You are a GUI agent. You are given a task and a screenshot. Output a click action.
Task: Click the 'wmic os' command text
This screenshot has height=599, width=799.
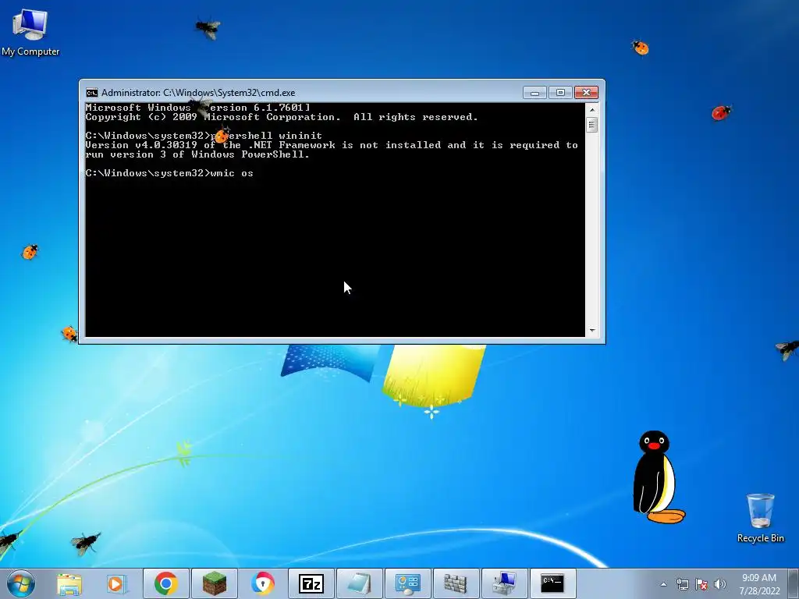tap(231, 173)
